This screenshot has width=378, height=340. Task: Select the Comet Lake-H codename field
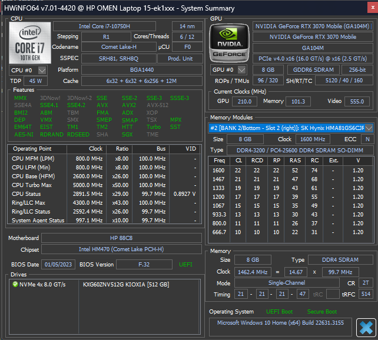[119, 47]
